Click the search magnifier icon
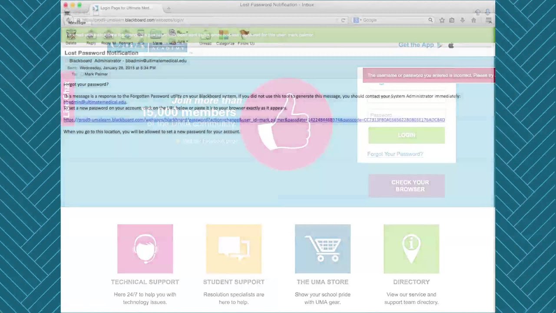 (x=430, y=20)
